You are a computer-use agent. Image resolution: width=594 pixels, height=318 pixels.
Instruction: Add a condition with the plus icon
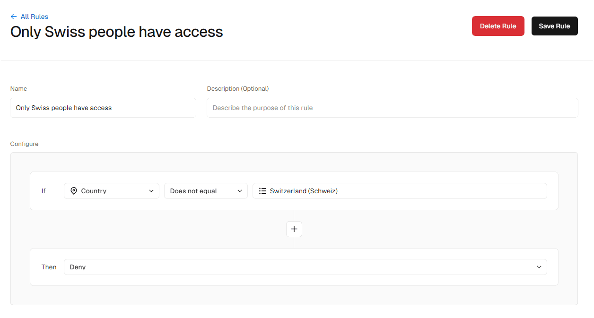click(x=294, y=229)
